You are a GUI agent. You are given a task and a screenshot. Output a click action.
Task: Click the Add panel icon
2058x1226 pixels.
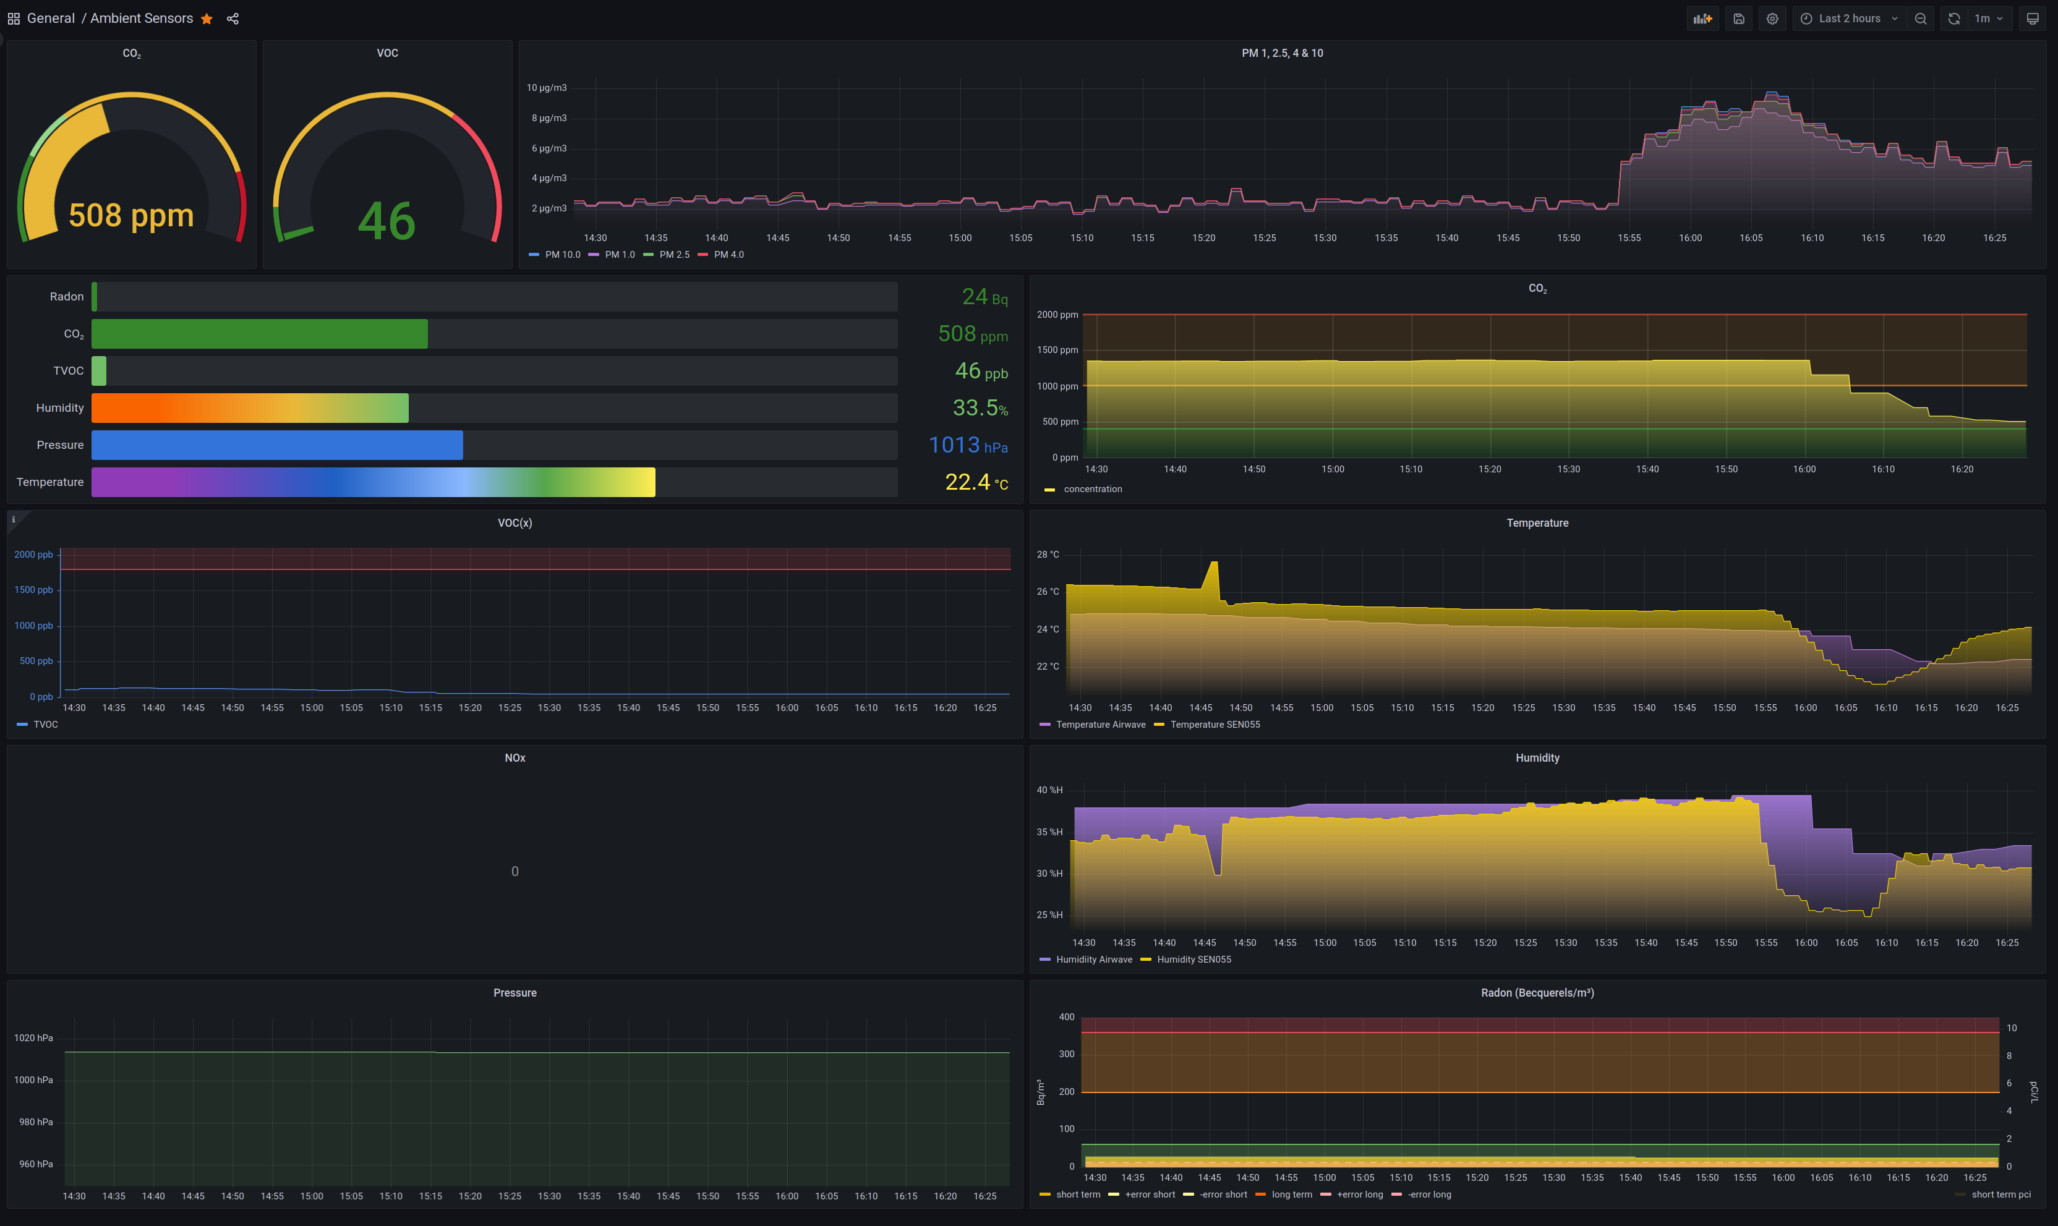(x=1702, y=18)
